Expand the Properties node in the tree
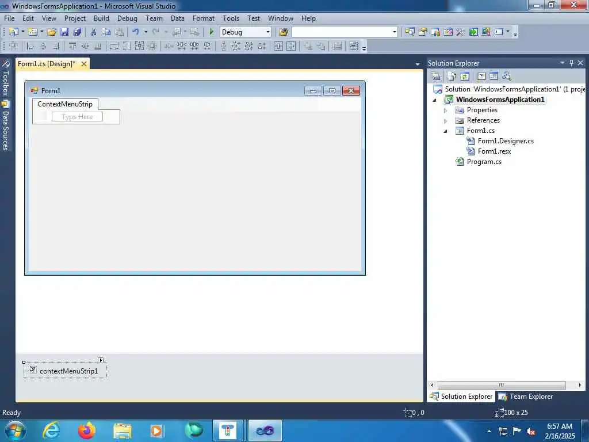 [446, 110]
